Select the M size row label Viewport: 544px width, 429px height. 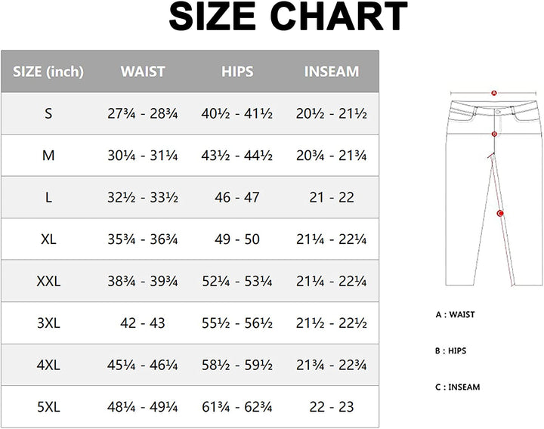click(48, 156)
